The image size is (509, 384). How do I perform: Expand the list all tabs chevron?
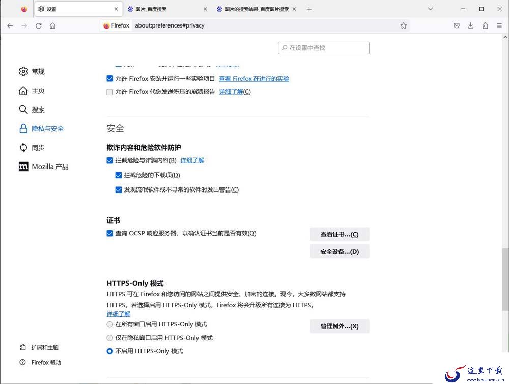click(x=430, y=9)
